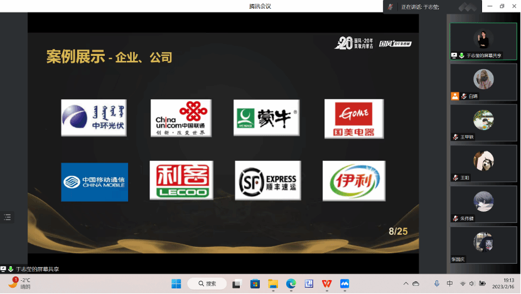Viewport: 521px width, 294px height.
Task: Select 朱伟健's participant tile
Action: (x=483, y=204)
